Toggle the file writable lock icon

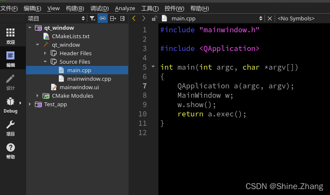pyautogui.click(x=154, y=18)
